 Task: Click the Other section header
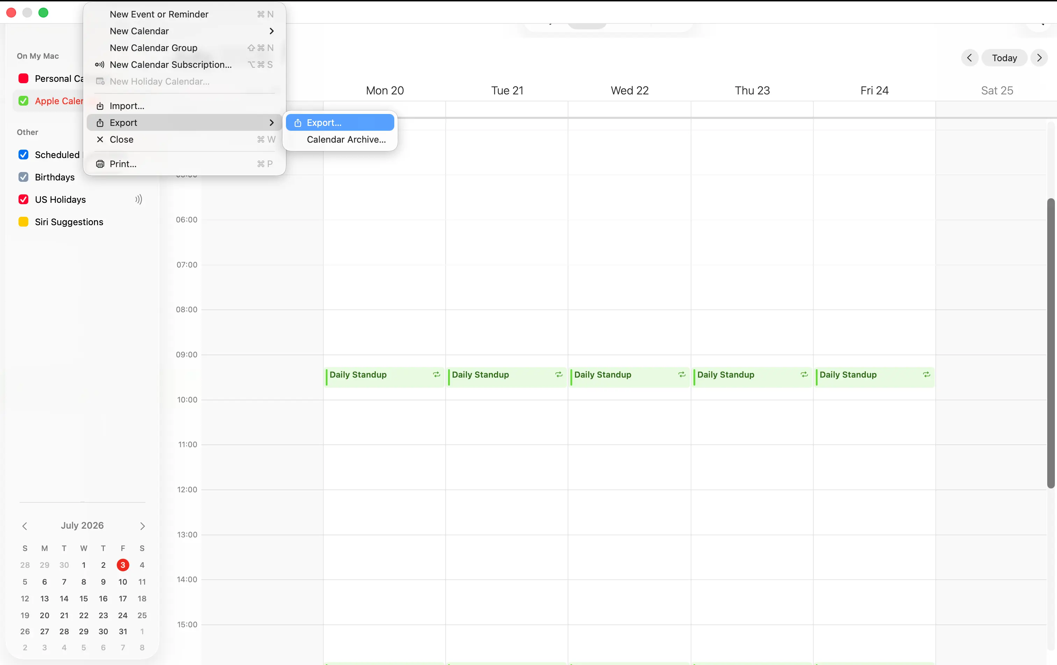[27, 133]
